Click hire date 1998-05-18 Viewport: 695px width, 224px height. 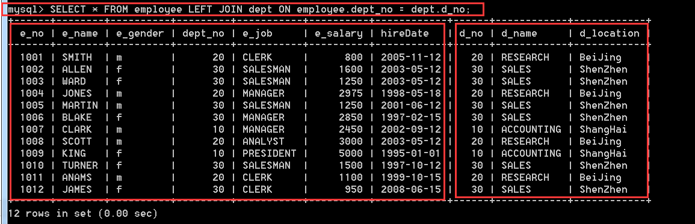pyautogui.click(x=411, y=93)
